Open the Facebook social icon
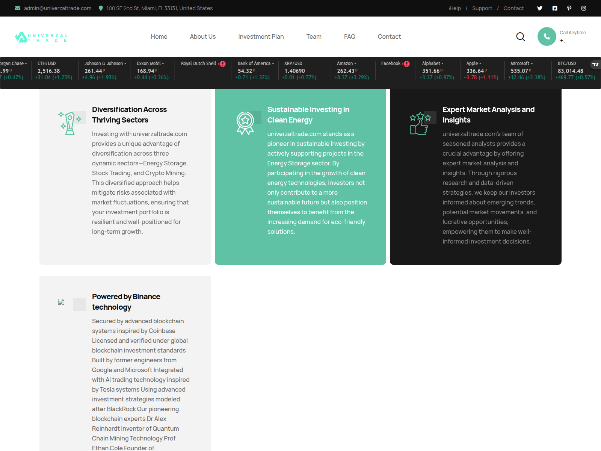This screenshot has height=451, width=601. point(555,8)
